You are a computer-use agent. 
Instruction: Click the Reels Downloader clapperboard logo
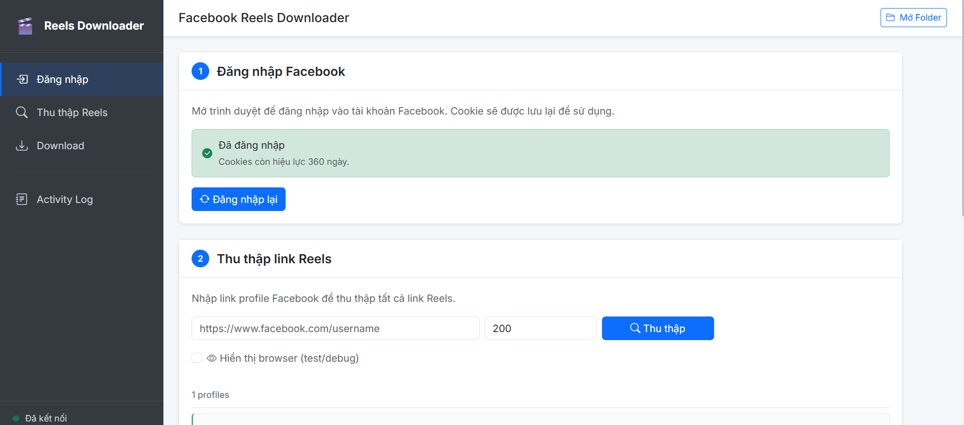25,26
